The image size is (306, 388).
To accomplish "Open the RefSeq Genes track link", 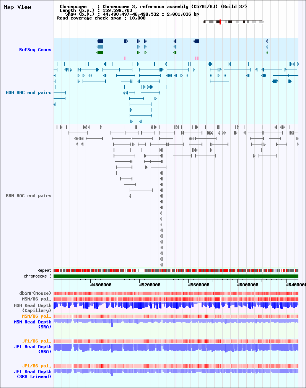I will point(35,50).
